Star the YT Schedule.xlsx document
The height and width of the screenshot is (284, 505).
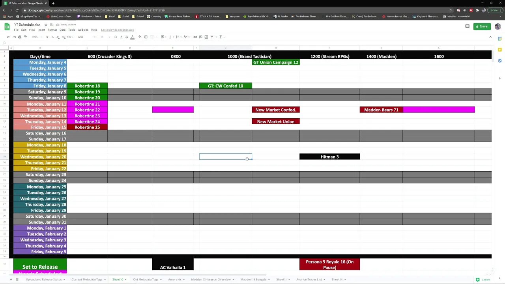(46, 24)
